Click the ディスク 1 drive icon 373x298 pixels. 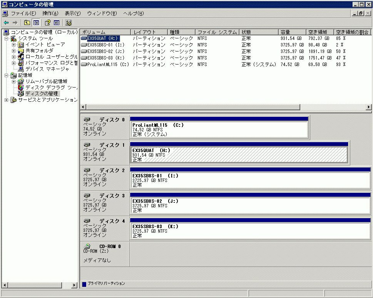[87, 145]
